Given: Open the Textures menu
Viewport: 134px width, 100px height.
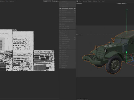Looking at the screenshot, I should pos(12,1).
